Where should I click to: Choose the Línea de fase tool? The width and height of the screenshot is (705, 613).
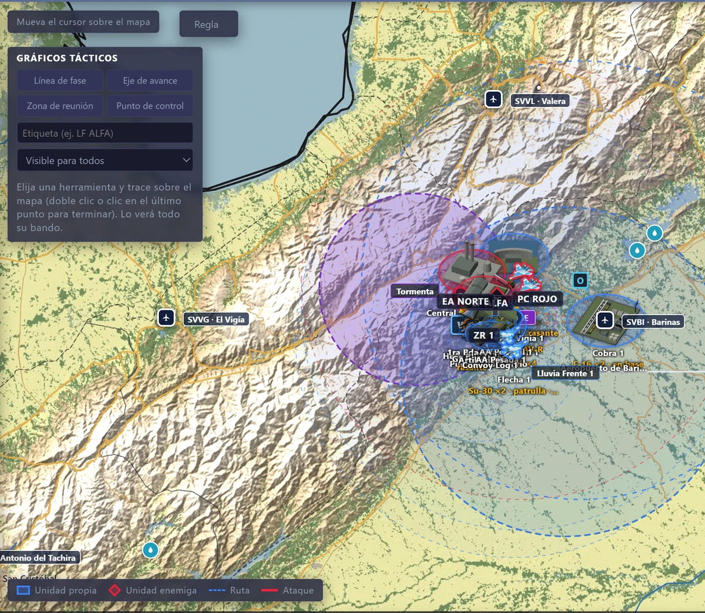[60, 81]
